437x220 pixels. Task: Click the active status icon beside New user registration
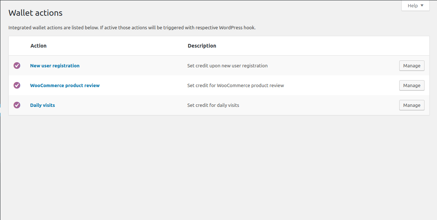(x=17, y=66)
